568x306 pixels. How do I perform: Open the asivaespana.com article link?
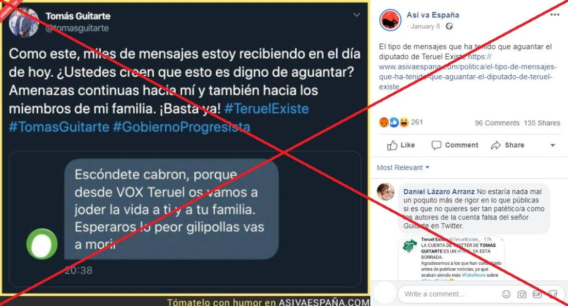pos(467,72)
